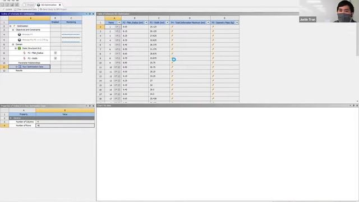Select the width cell reading "32"
This screenshot has width=359, height=202.
[159, 85]
